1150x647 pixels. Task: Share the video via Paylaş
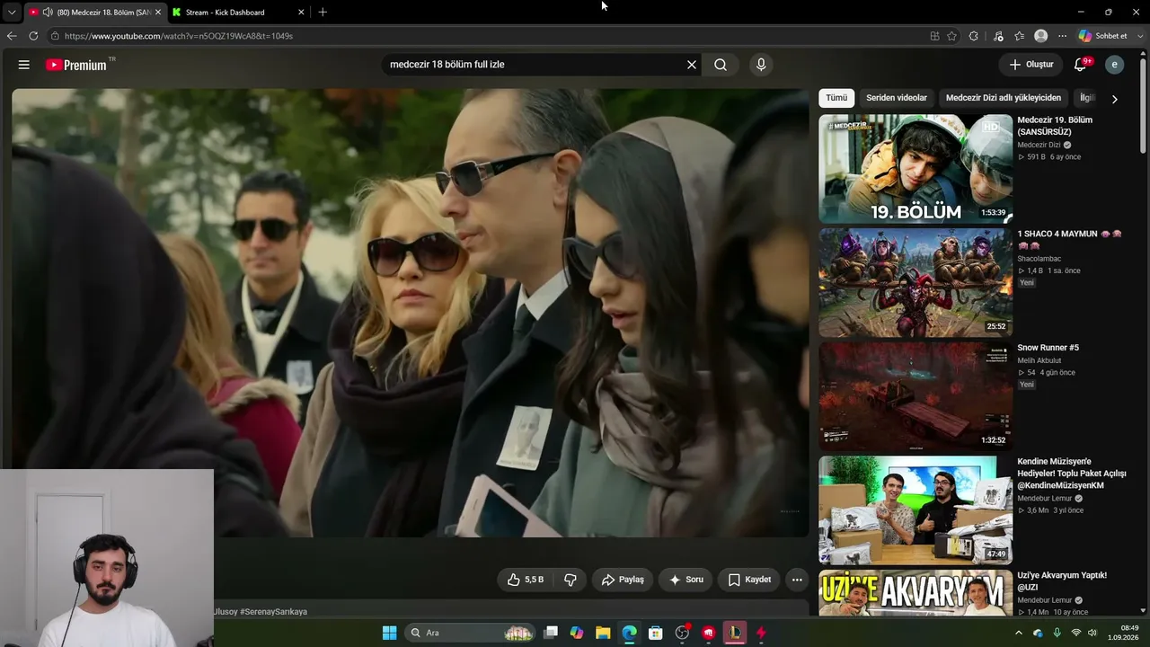[x=623, y=580]
